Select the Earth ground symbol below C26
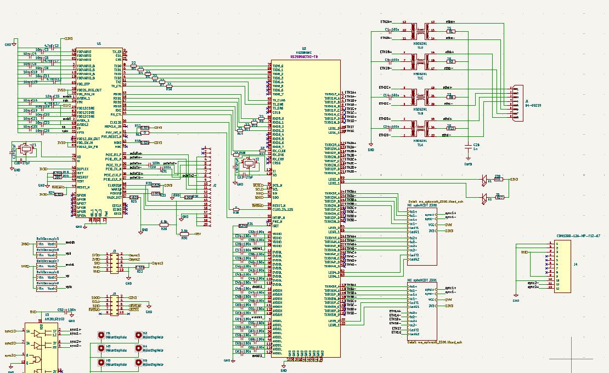 coord(468,158)
